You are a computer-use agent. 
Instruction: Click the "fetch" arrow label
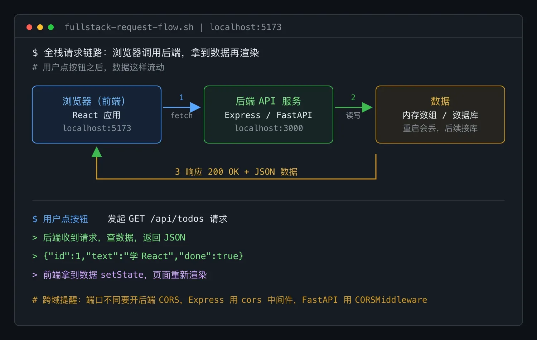coord(182,115)
